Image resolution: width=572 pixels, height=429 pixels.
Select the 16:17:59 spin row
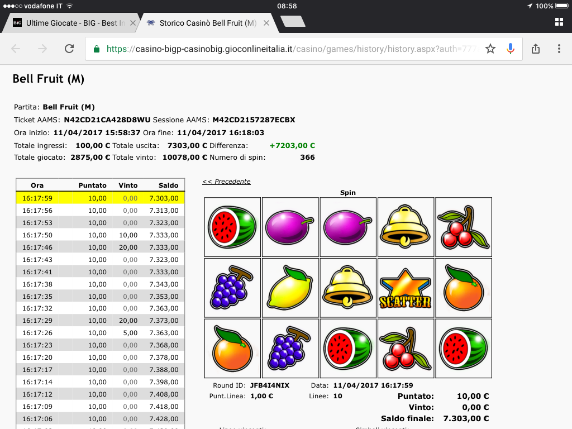101,198
